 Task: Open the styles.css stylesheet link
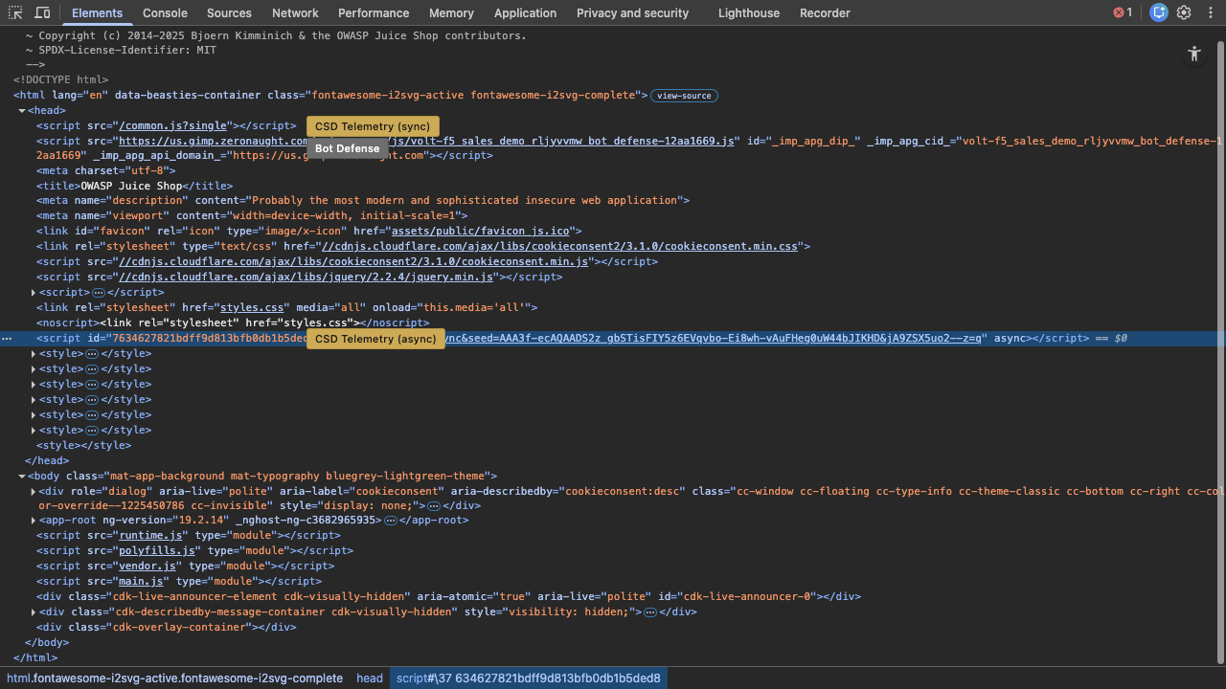click(x=252, y=307)
